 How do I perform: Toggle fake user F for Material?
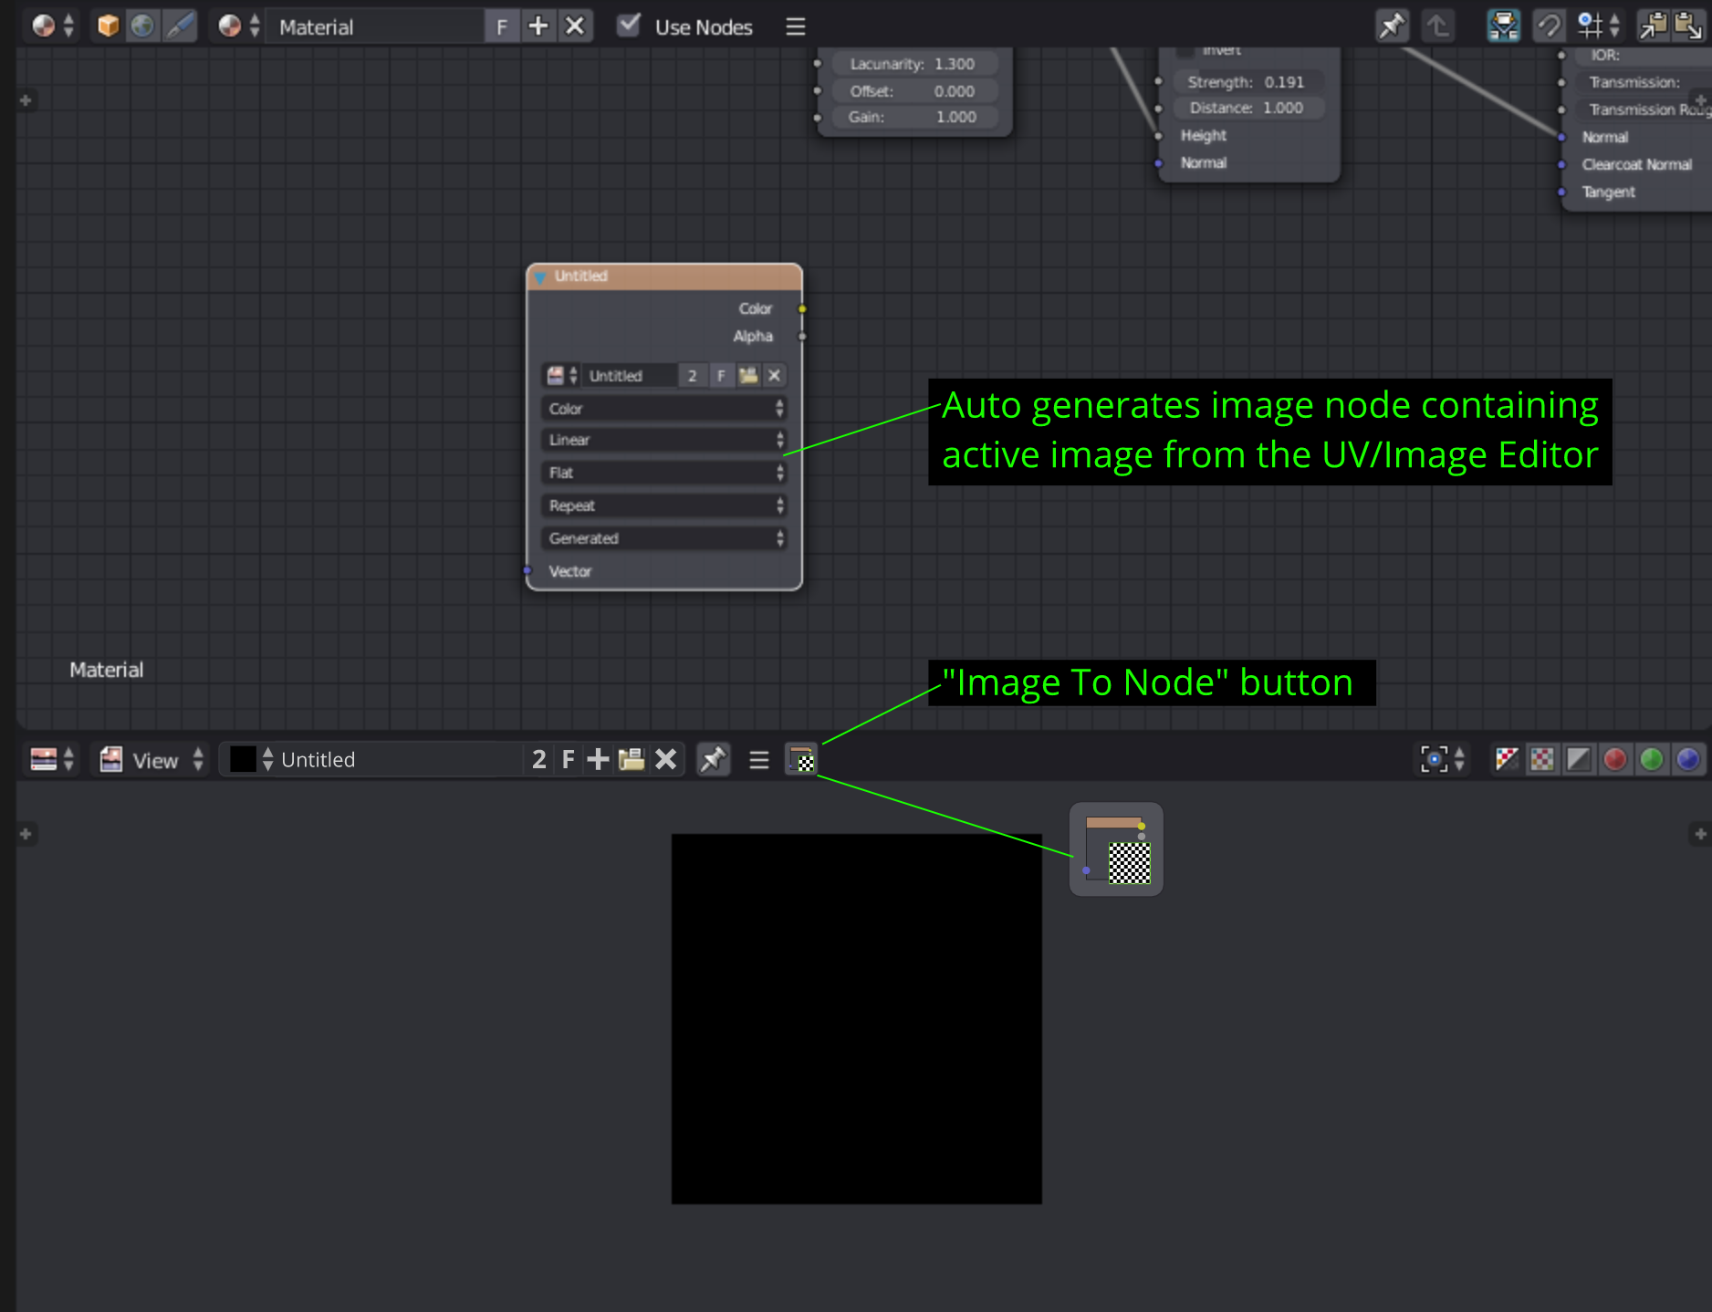click(x=501, y=26)
